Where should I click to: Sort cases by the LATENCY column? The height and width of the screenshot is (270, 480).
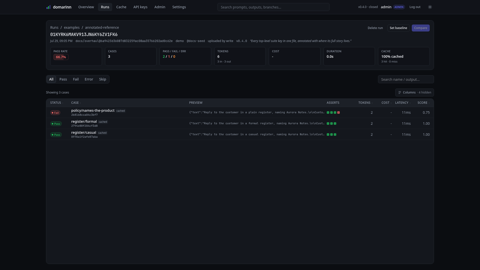click(x=403, y=103)
